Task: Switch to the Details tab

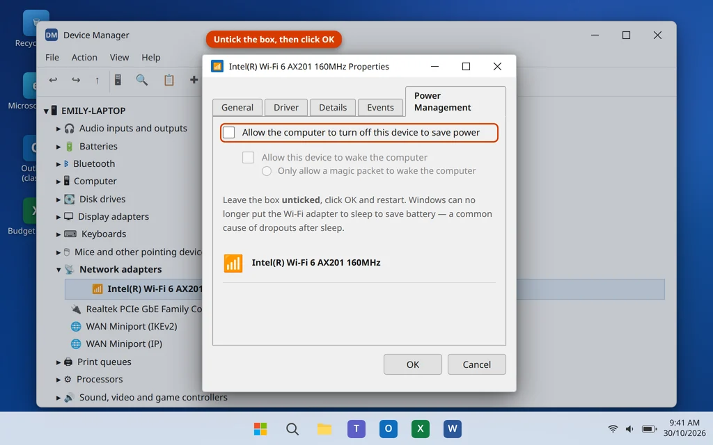Action: click(333, 107)
